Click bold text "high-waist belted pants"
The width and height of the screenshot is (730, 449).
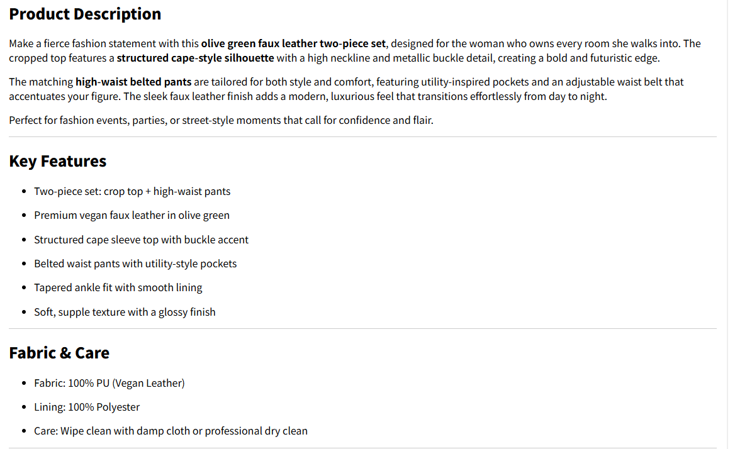pos(133,82)
